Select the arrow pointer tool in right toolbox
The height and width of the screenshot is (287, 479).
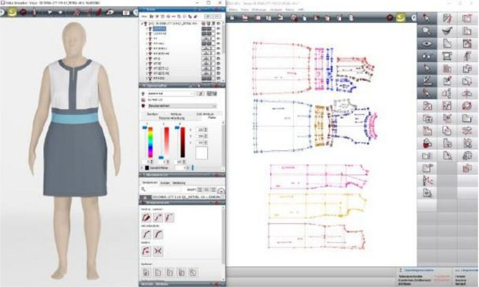click(426, 19)
